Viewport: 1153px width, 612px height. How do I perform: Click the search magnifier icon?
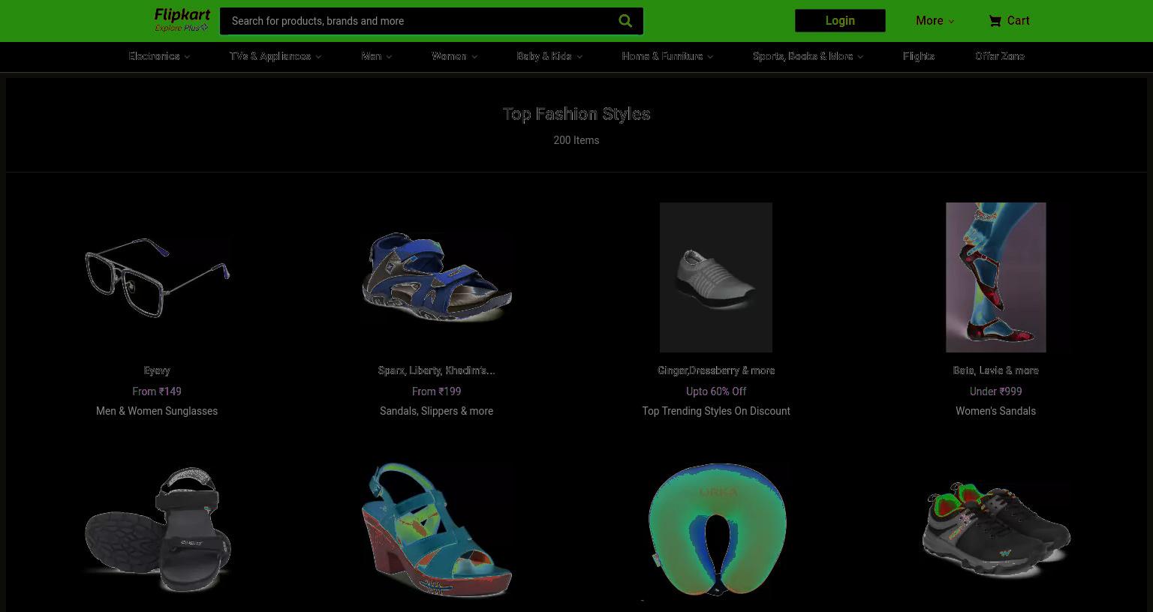click(625, 21)
